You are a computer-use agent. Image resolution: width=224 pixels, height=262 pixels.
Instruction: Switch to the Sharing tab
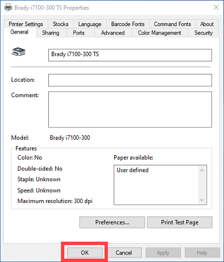51,33
